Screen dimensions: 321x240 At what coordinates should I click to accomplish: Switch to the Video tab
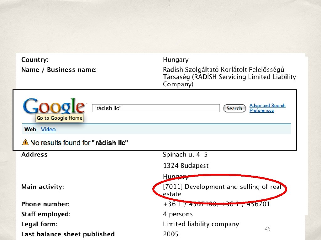(x=48, y=129)
